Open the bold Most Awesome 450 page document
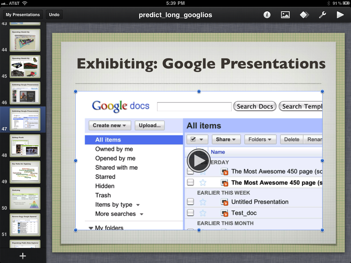This screenshot has width=351, height=263. [277, 183]
